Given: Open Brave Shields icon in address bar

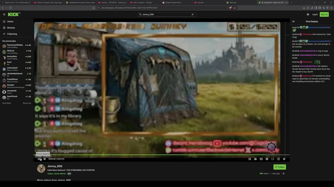Looking at the screenshot, I should tap(231, 8).
